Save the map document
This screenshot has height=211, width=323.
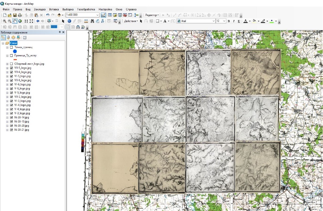[x=15, y=15]
